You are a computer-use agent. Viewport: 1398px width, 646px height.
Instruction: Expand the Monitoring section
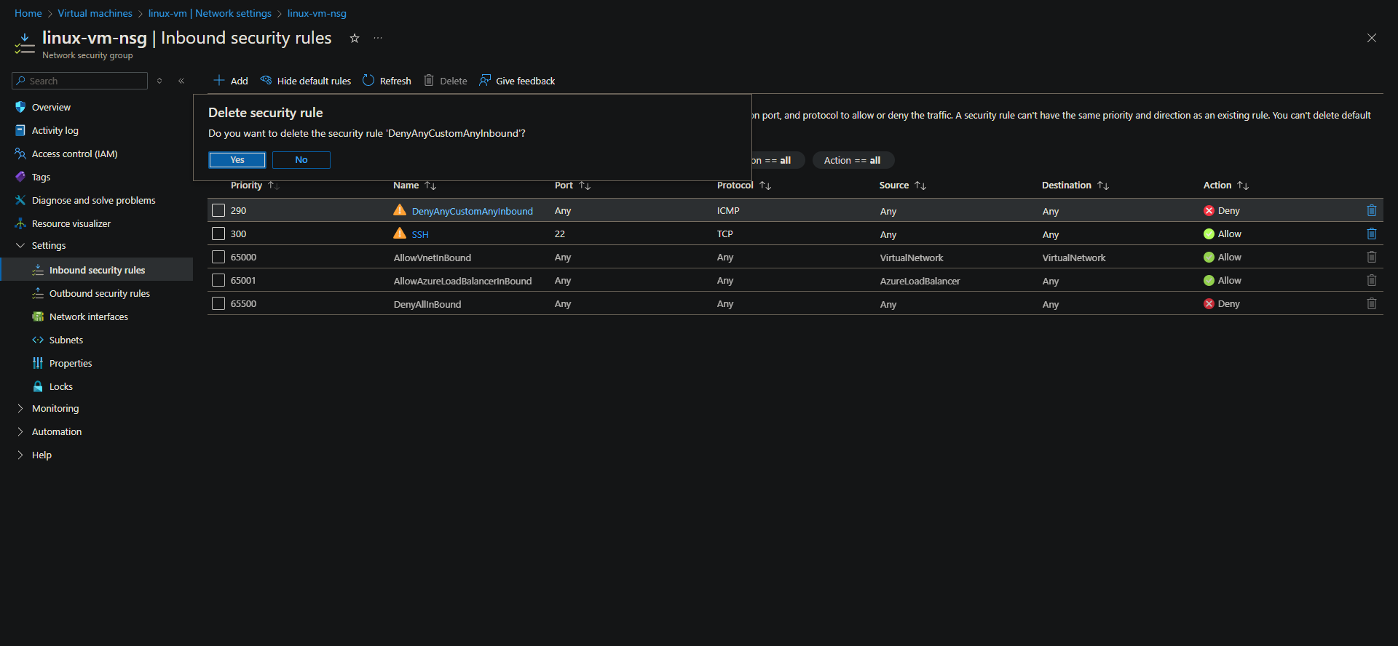pos(20,409)
